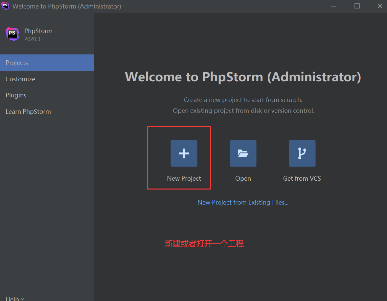Click the New Project text label
The height and width of the screenshot is (301, 387).
[184, 178]
